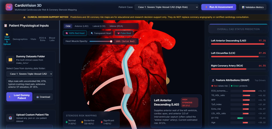Image resolution: width=272 pixels, height=129 pixels.
Task: Click the Left Anterior Descending (LAD) risk bar
Action: pos(238,44)
